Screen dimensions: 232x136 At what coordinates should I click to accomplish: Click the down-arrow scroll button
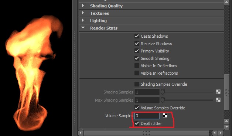click(x=227, y=127)
